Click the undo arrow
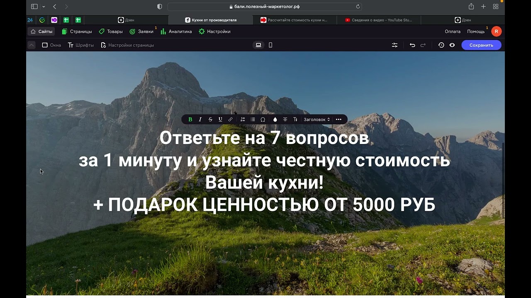This screenshot has height=298, width=531. (x=412, y=45)
